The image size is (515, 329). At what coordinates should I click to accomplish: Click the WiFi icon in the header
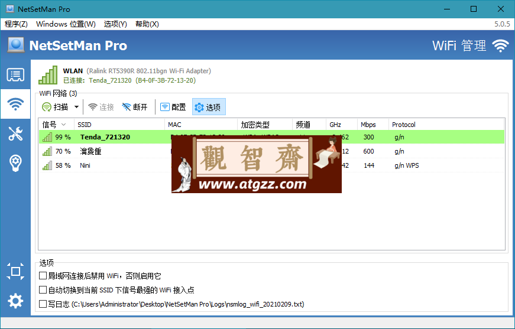[x=500, y=45]
